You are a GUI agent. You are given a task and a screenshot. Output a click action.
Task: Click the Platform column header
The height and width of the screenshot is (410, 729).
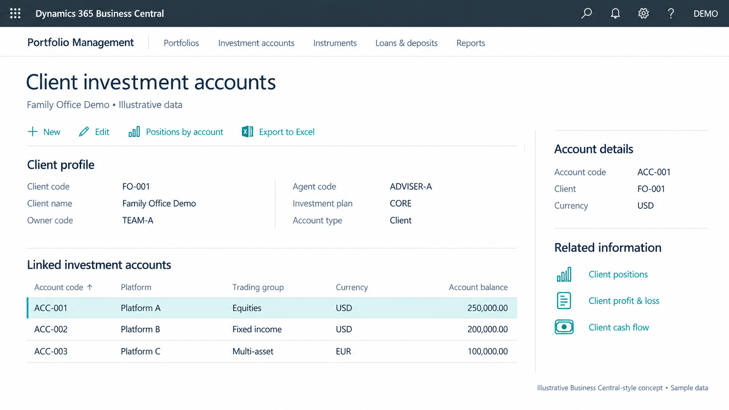click(136, 287)
